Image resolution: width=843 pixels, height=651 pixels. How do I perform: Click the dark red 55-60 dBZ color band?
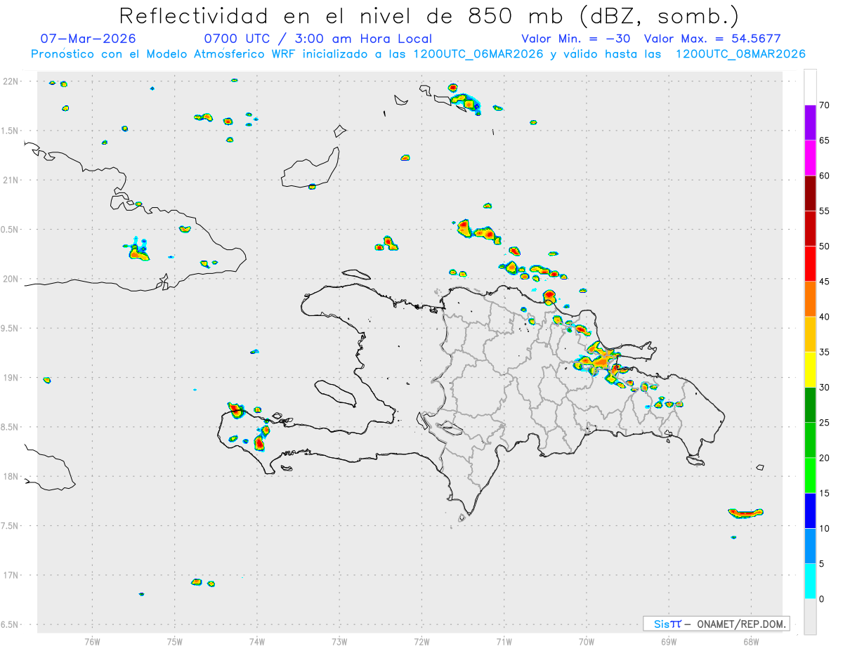810,193
